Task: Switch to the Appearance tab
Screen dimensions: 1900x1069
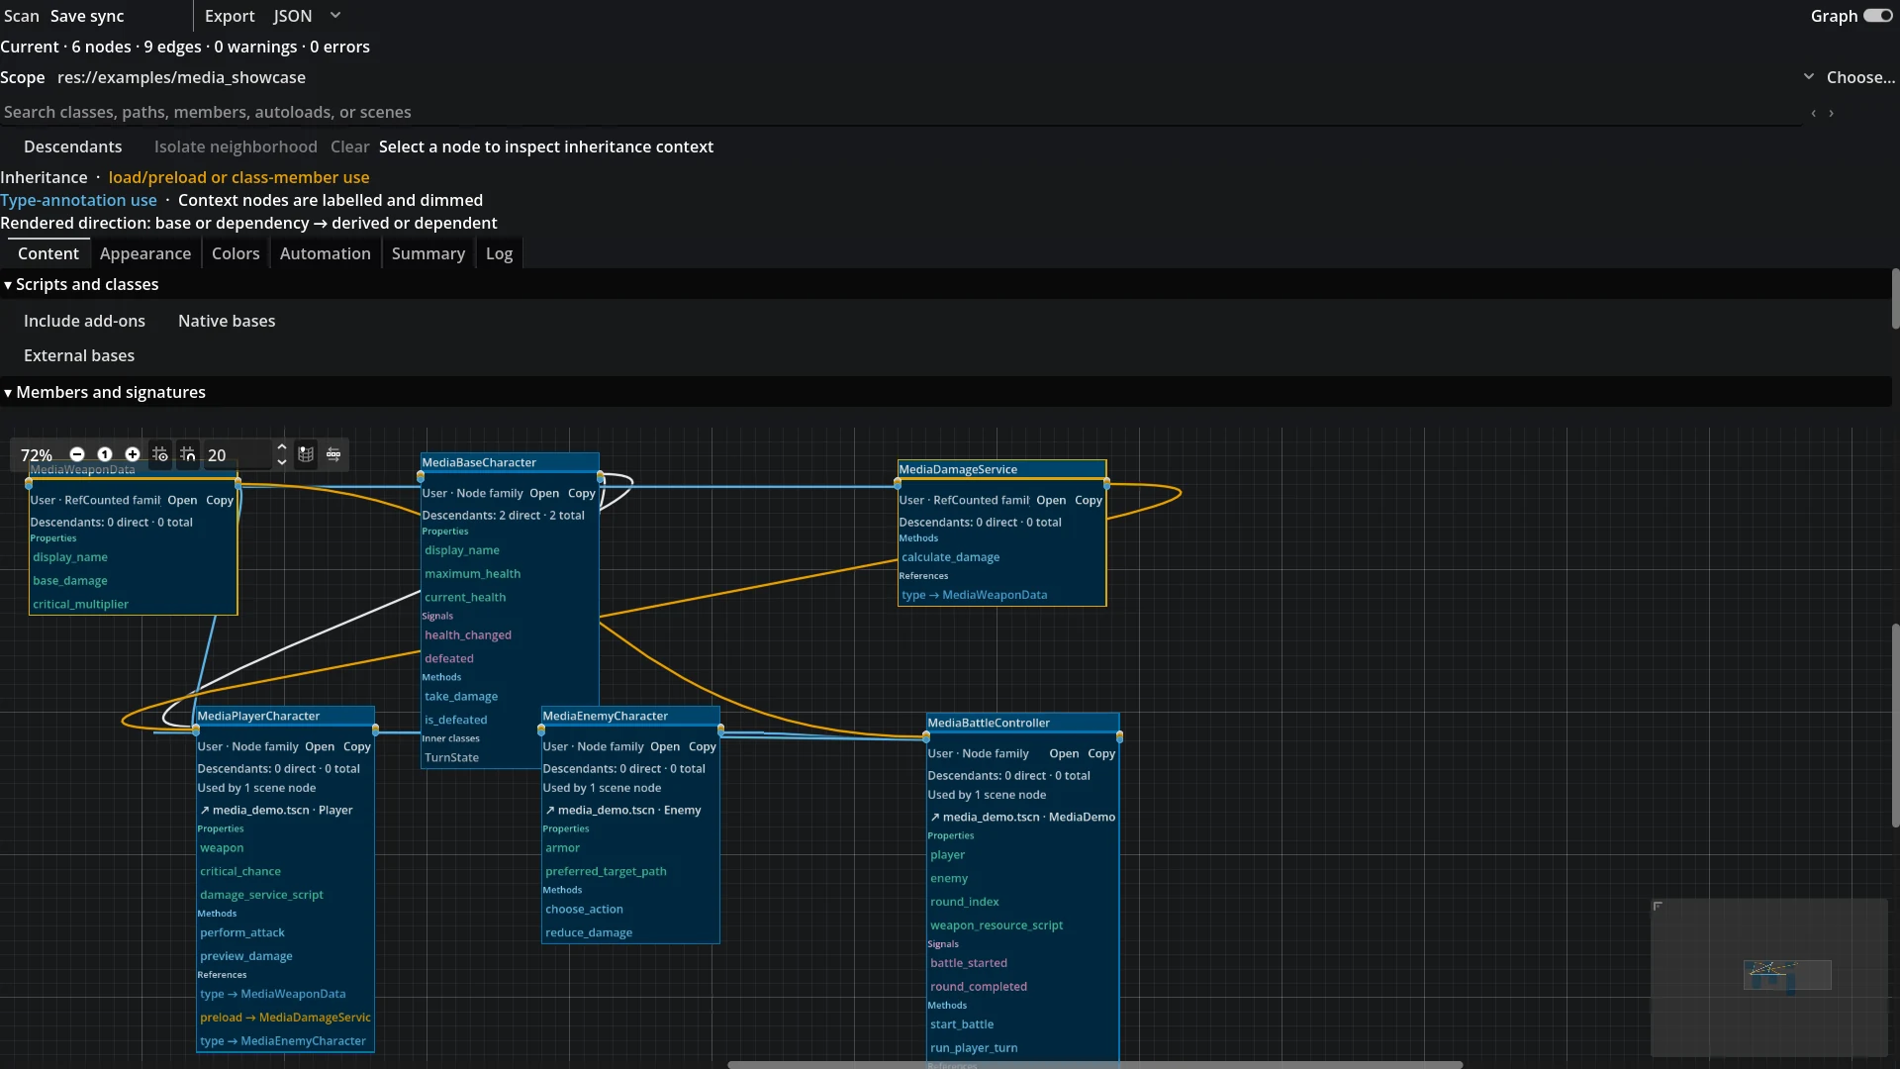Action: (145, 253)
